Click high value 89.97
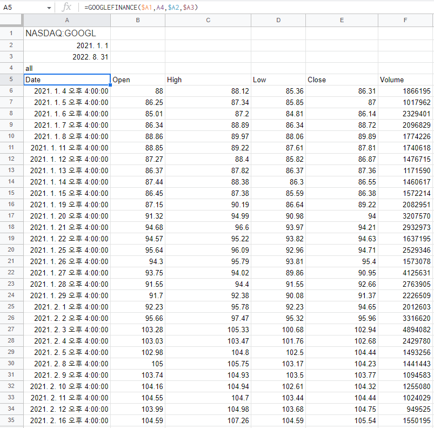The height and width of the screenshot is (428, 434). click(208, 136)
